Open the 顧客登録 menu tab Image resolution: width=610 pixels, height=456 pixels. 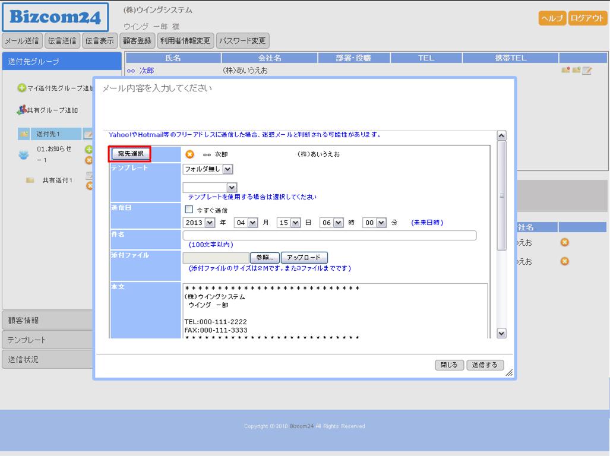click(x=138, y=41)
